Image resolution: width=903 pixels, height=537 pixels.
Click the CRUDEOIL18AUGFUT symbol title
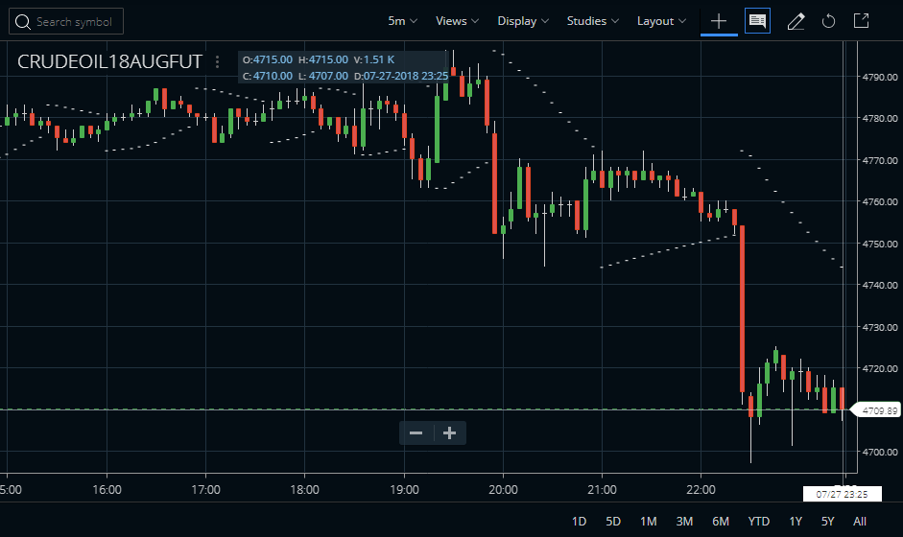pos(109,61)
